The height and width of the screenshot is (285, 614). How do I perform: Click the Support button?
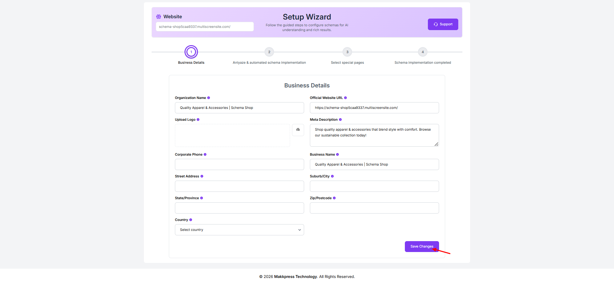[x=443, y=24]
